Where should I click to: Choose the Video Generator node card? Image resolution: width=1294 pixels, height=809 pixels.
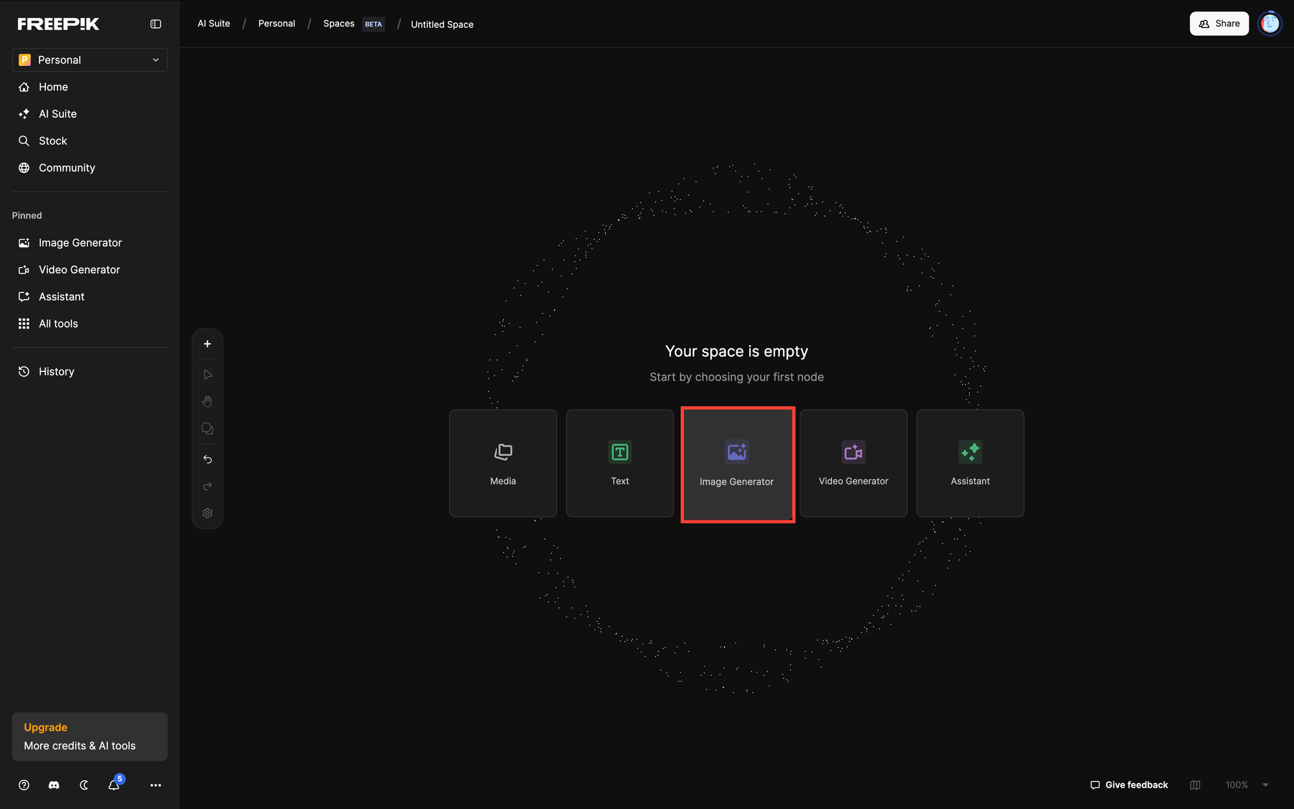tap(853, 463)
